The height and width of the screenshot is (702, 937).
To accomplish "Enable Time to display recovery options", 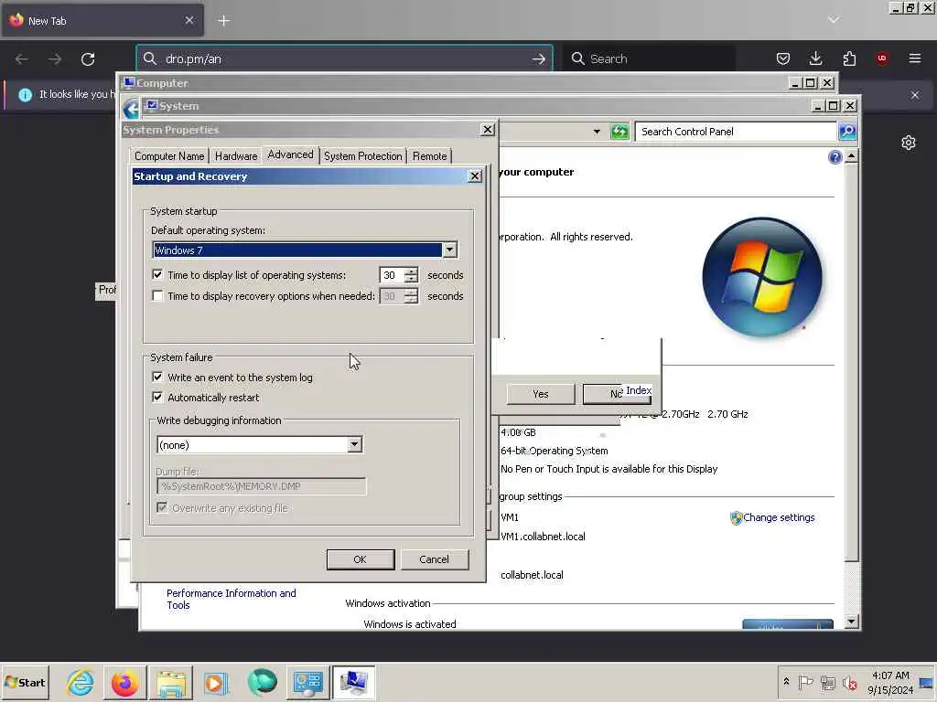I will [157, 296].
